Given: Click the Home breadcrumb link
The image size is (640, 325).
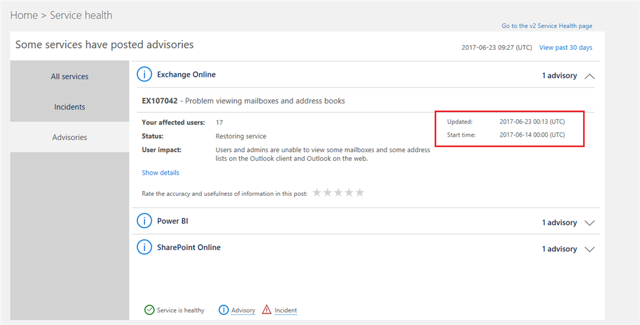Looking at the screenshot, I should point(24,15).
